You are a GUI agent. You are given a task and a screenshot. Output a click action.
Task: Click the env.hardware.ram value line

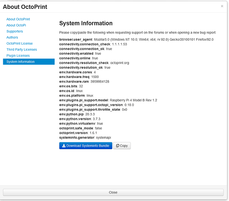pyautogui.click(x=84, y=82)
